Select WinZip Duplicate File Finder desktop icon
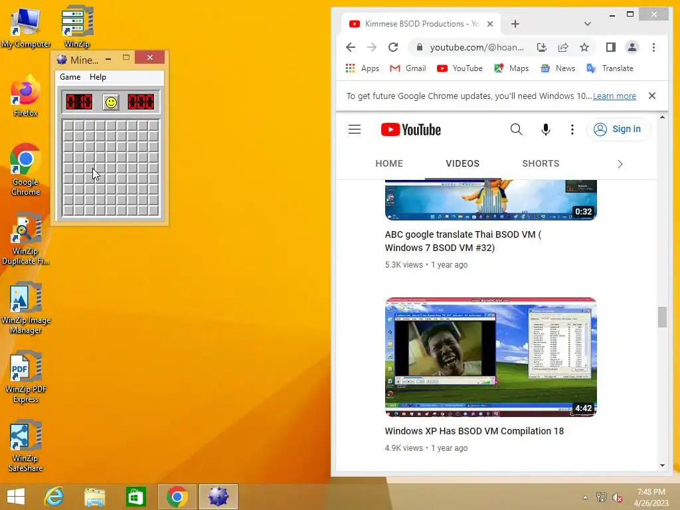This screenshot has width=680, height=510. pos(26,239)
